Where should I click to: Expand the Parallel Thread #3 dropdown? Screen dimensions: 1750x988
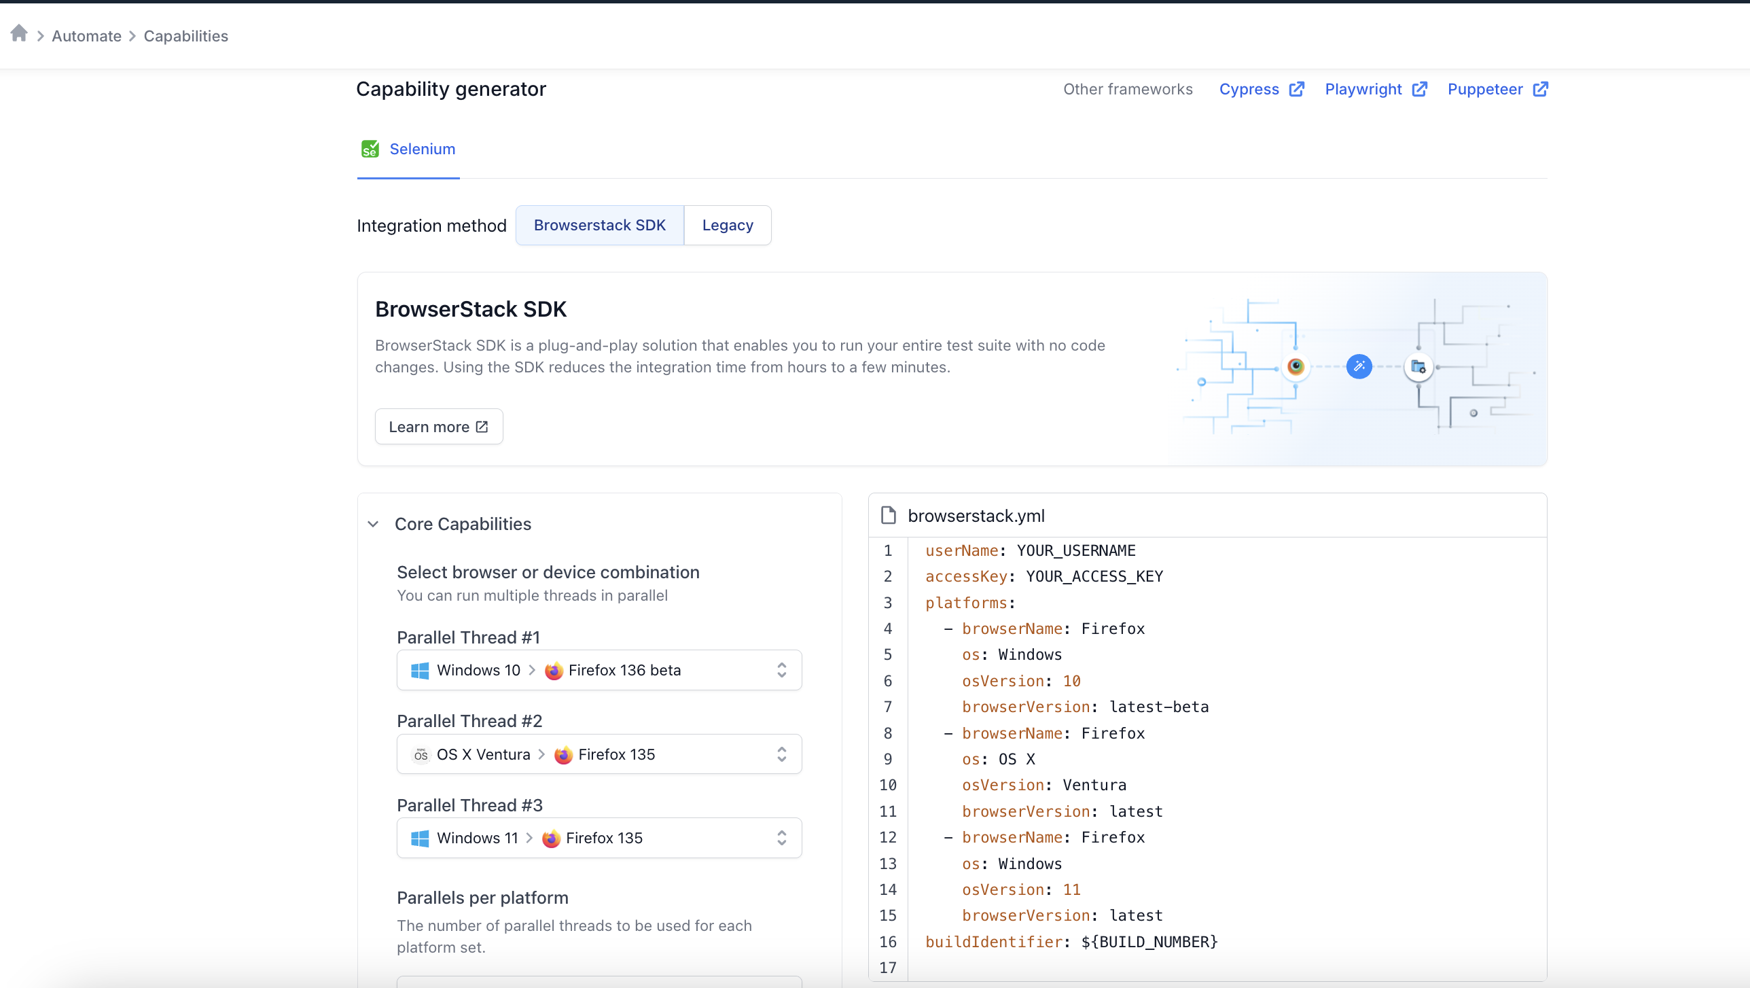(781, 838)
